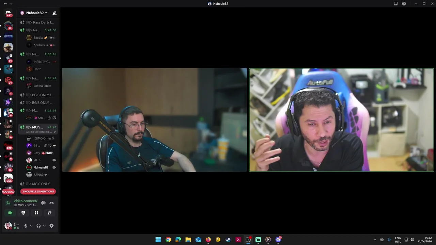
Task: Expand headphone output options arrow
Action: 44,226
